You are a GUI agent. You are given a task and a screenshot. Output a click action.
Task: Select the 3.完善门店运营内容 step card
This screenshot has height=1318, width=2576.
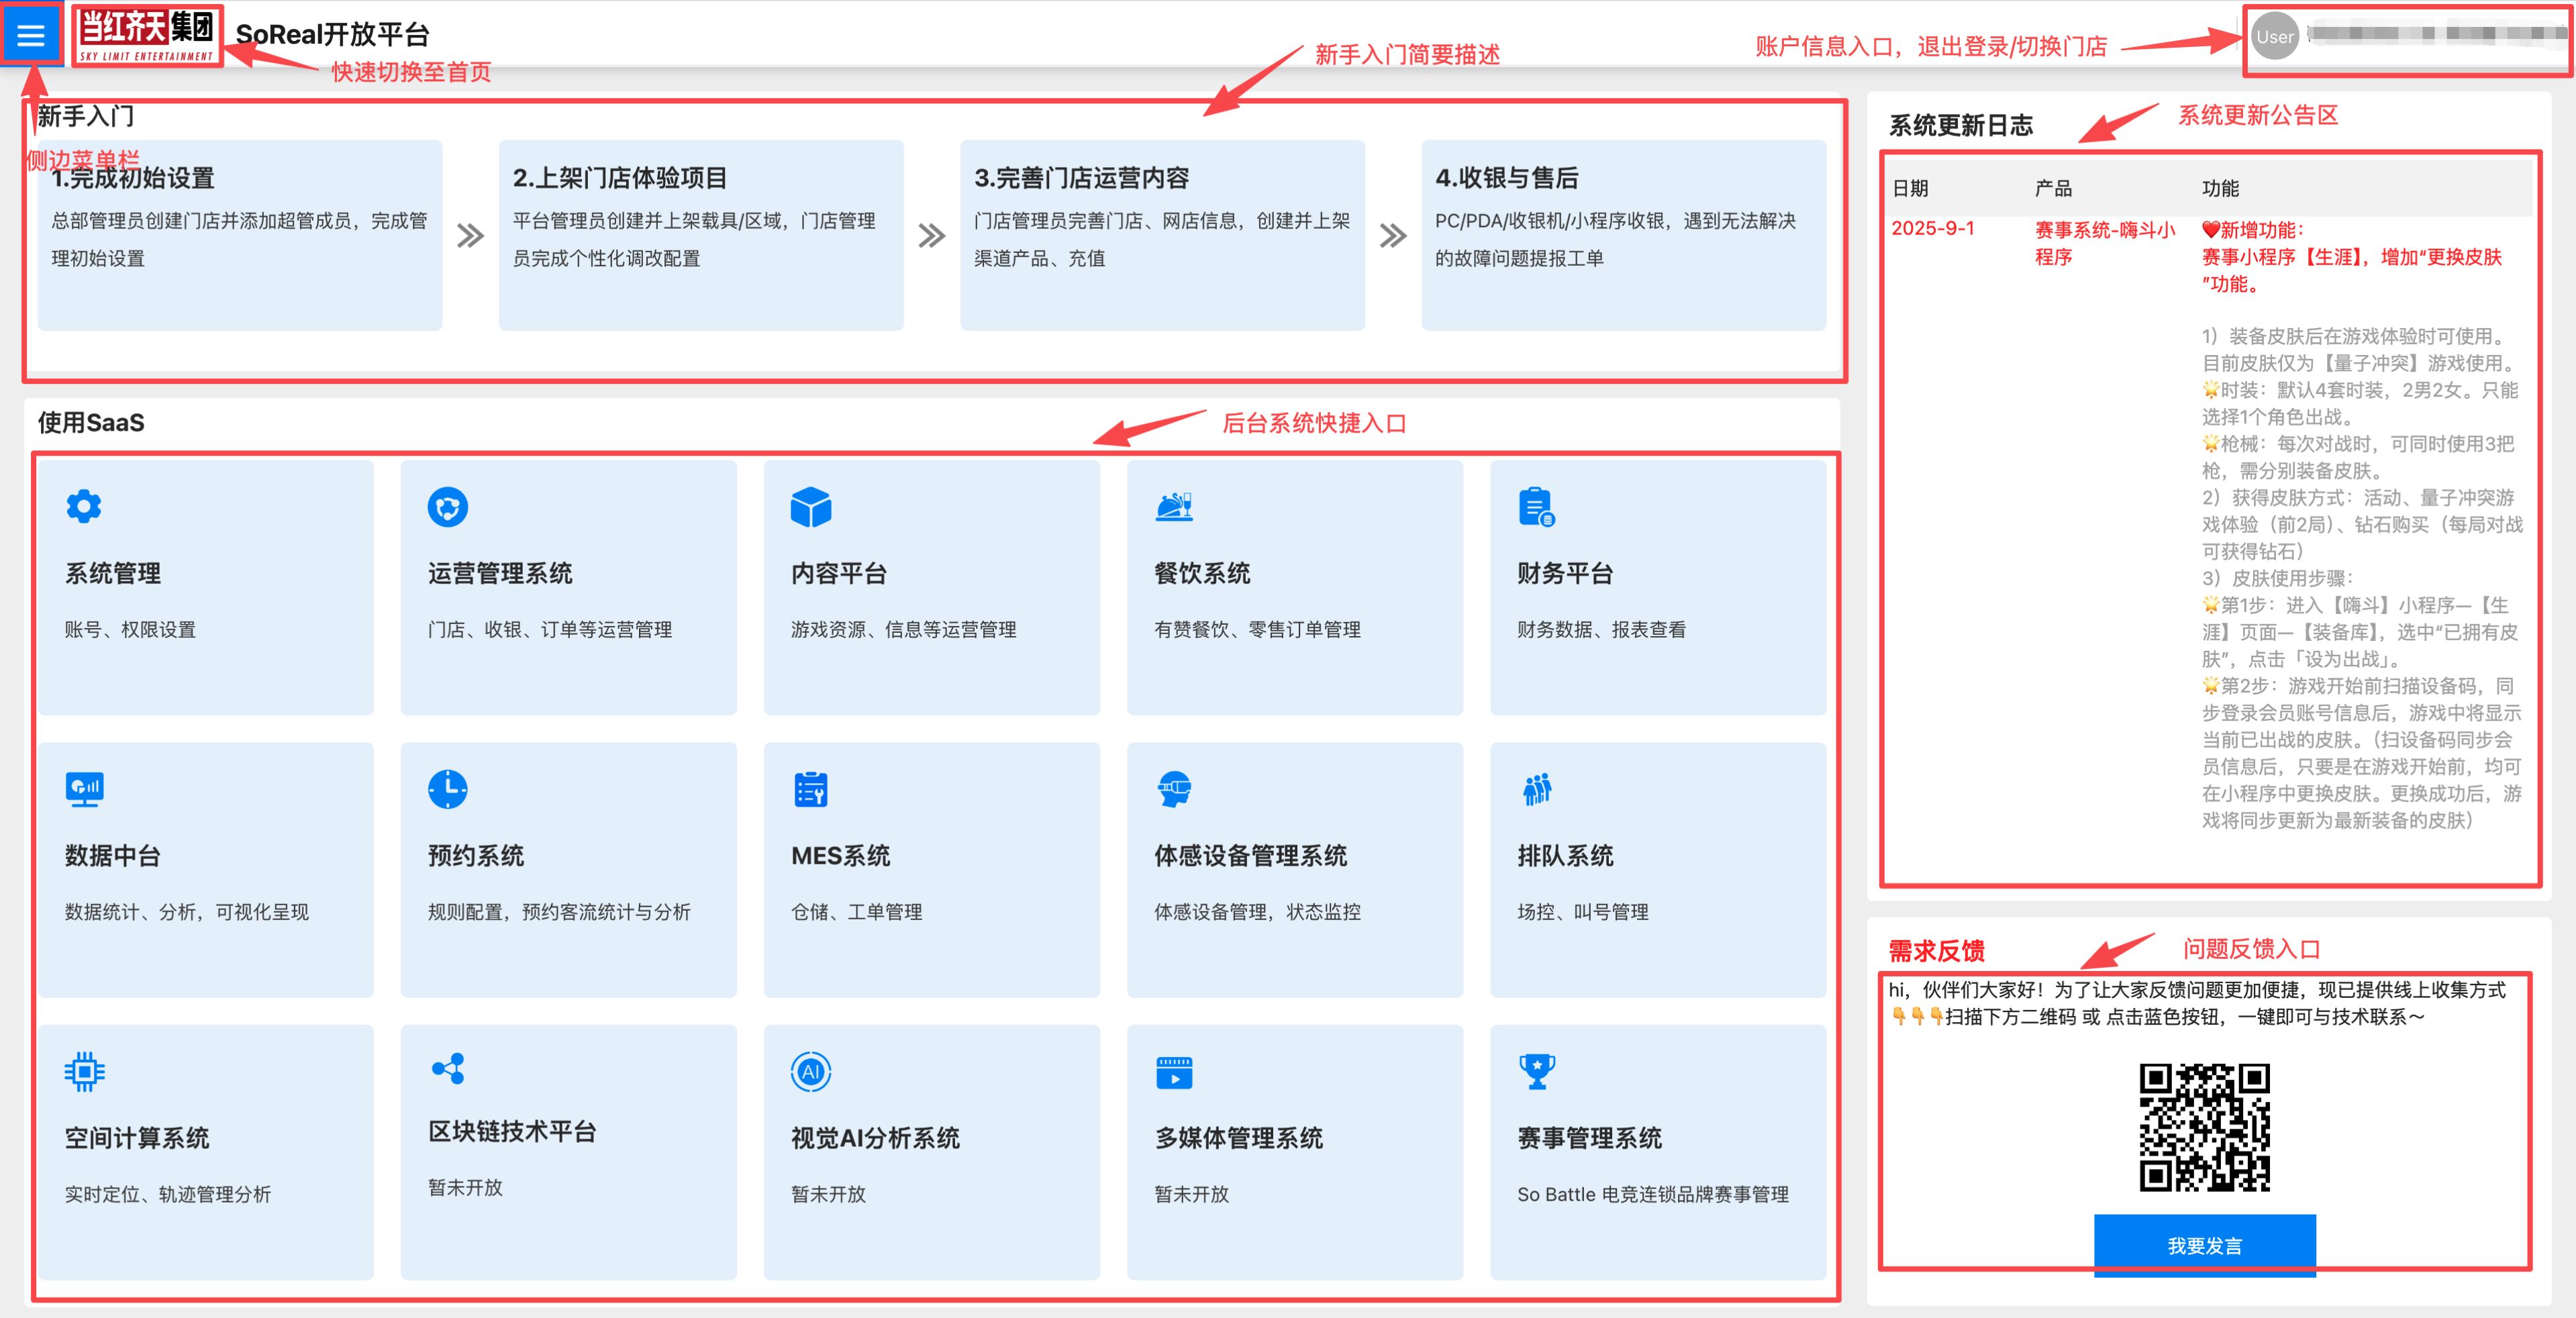[x=1162, y=235]
